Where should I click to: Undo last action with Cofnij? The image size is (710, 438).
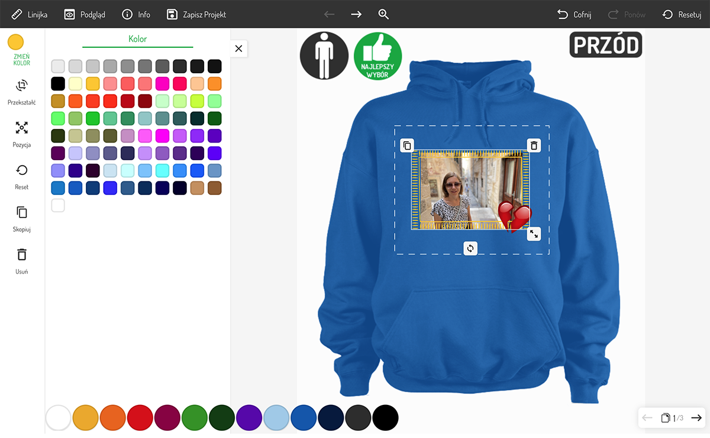coord(574,14)
